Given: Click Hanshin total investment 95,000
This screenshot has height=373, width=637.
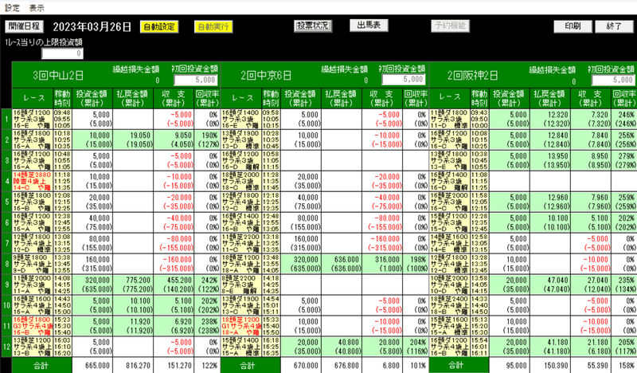Looking at the screenshot, I should click(510, 366).
